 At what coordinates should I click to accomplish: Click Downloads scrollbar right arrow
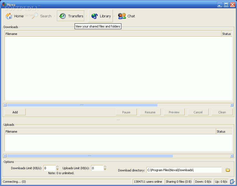pos(232,105)
